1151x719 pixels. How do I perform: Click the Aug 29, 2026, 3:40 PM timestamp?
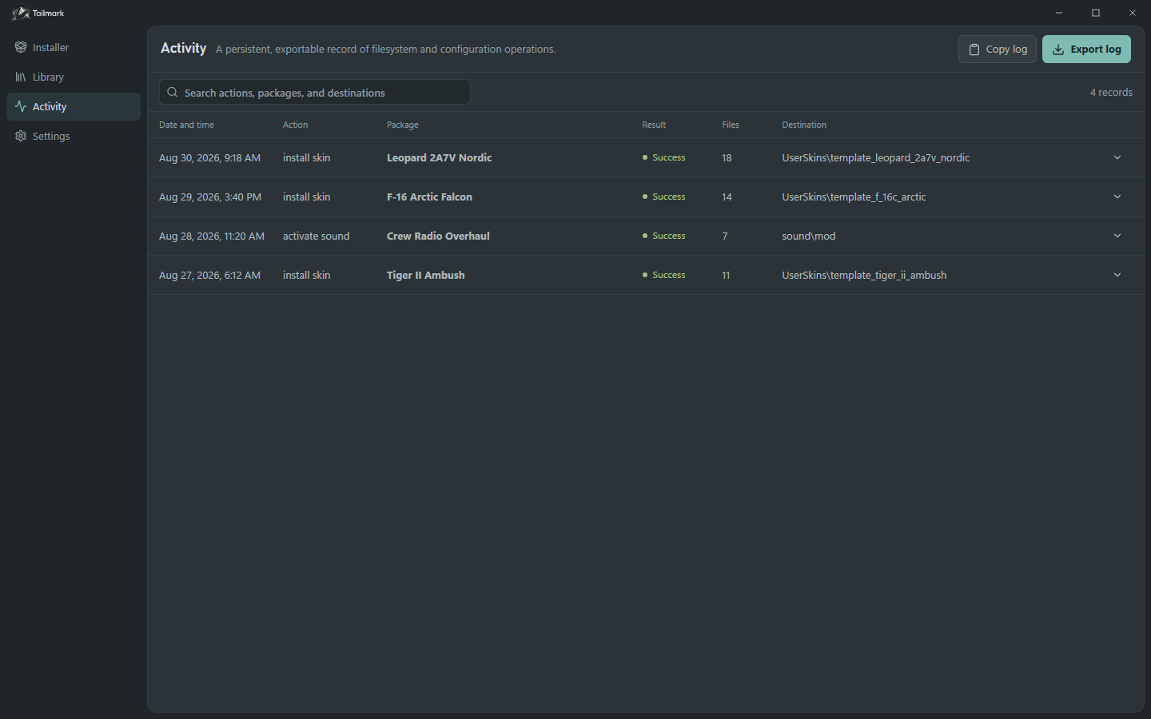point(210,197)
